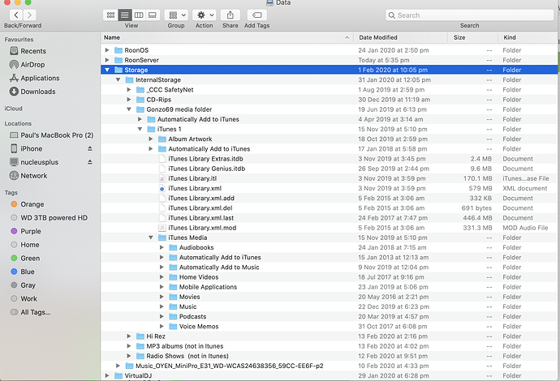Select the iTunes Library.xml.mod file icon

click(x=162, y=228)
